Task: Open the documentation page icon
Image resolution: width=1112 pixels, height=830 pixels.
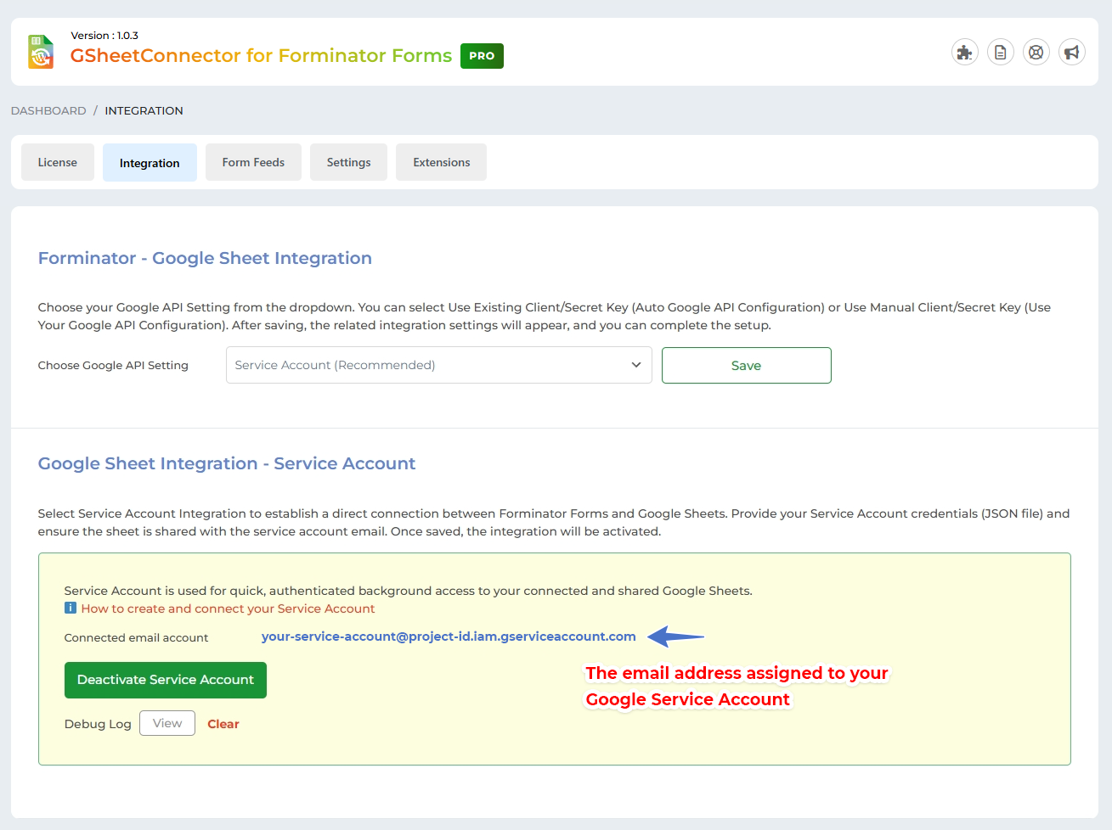Action: point(1000,53)
